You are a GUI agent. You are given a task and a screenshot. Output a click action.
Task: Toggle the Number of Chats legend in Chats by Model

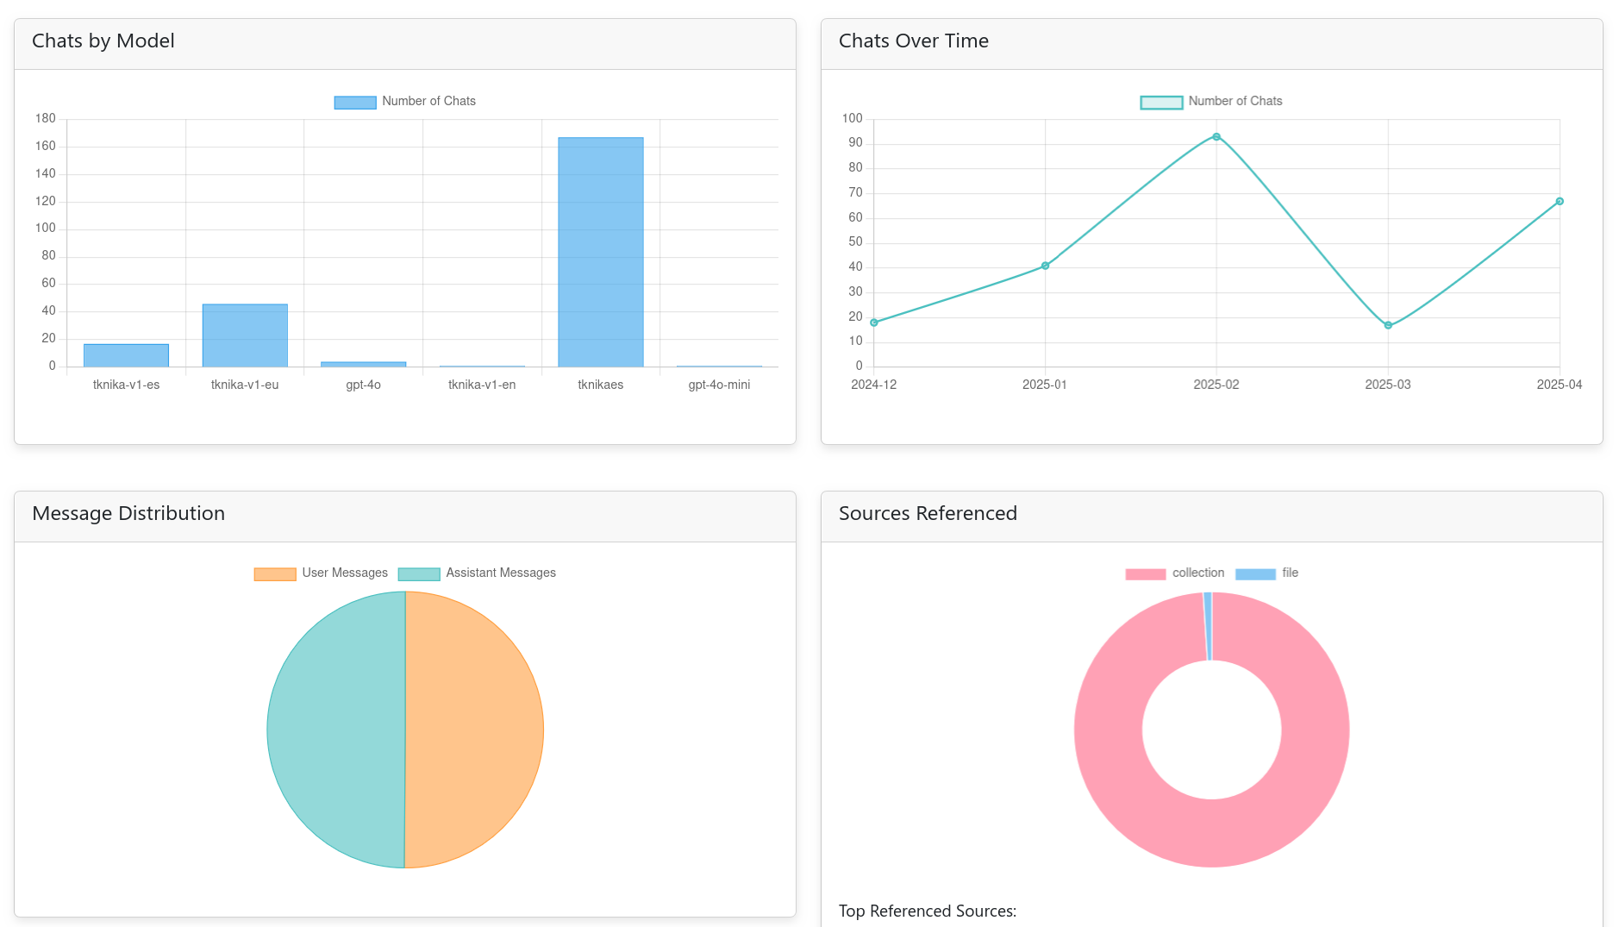coord(404,101)
